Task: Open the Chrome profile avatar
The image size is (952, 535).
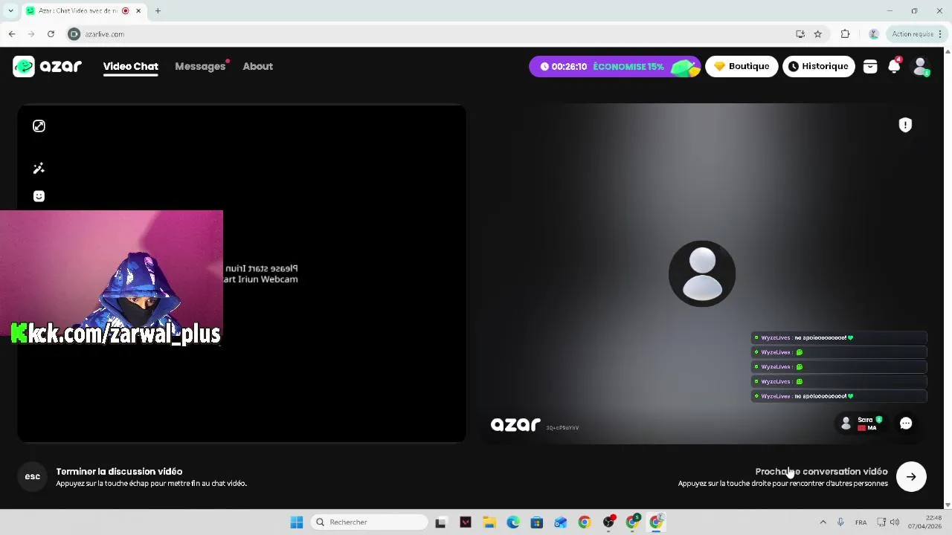Action: [x=874, y=33]
